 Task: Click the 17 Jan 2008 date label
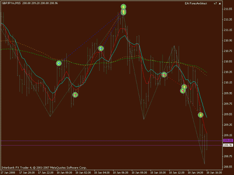[x=8, y=172]
